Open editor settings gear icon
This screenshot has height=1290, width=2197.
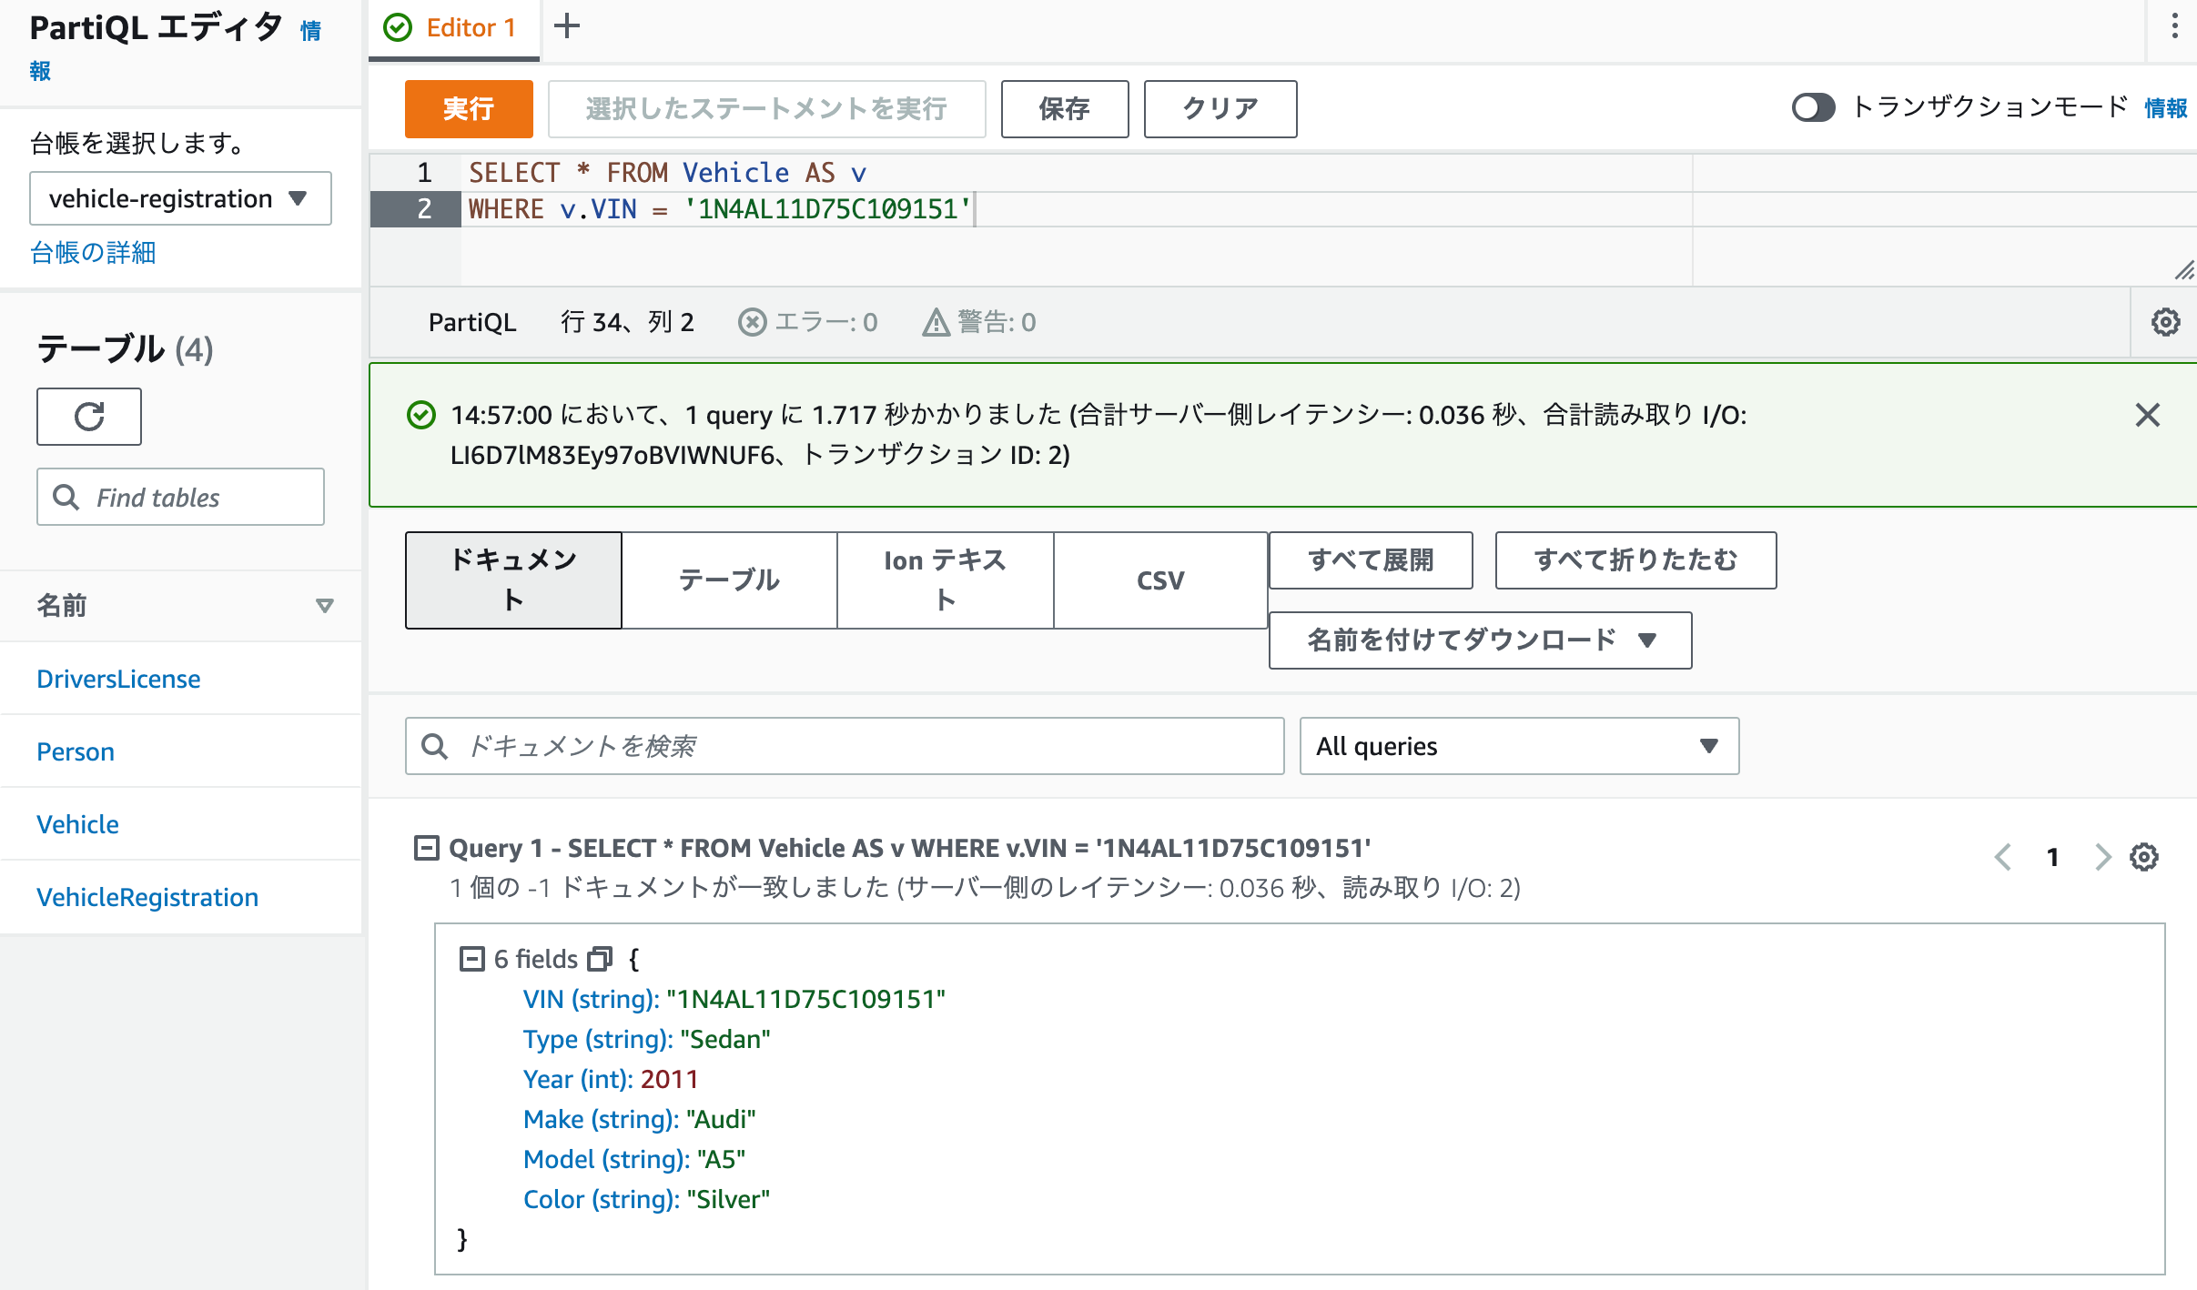click(x=2165, y=322)
